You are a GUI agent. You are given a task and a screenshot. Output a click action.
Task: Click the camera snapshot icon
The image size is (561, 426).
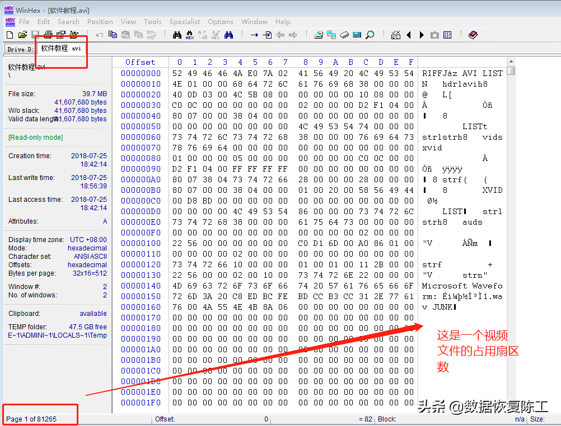[434, 35]
